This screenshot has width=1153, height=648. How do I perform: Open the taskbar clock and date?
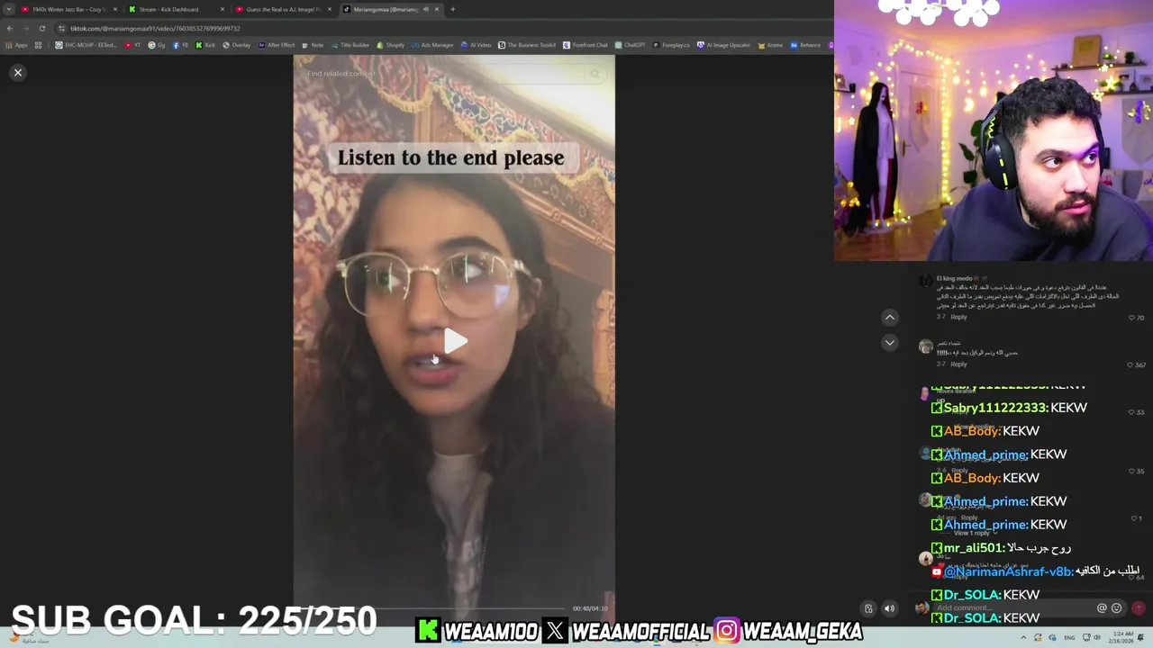[x=1121, y=637]
